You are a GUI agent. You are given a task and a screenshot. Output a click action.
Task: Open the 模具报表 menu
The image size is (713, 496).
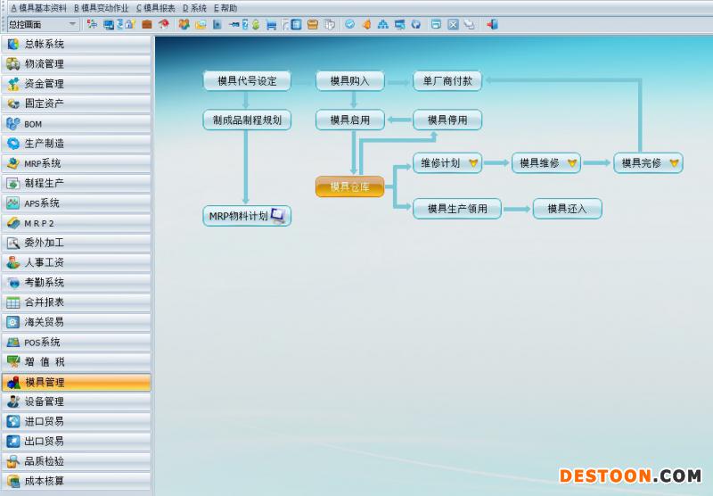pos(155,8)
